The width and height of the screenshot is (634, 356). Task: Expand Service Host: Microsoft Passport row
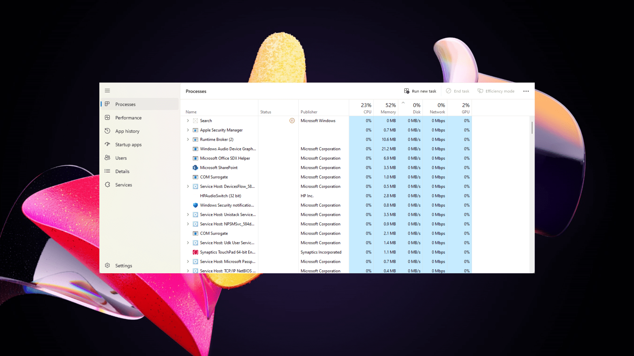pos(188,262)
